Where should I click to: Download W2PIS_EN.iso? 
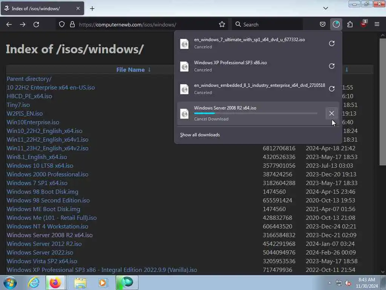25,113
